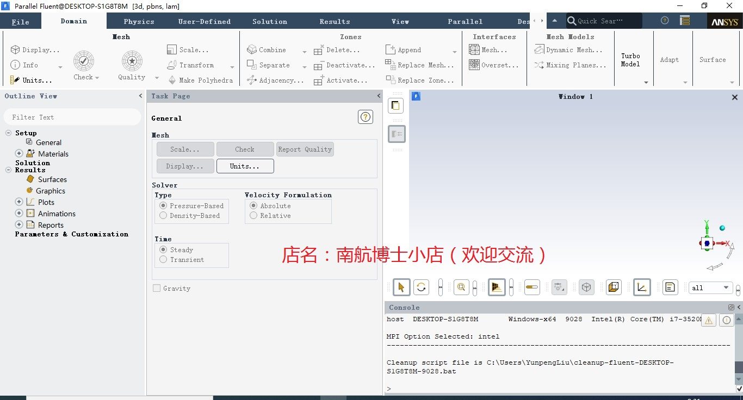Click the Check button in Task Page
Viewport: 743px width, 400px height.
[245, 149]
